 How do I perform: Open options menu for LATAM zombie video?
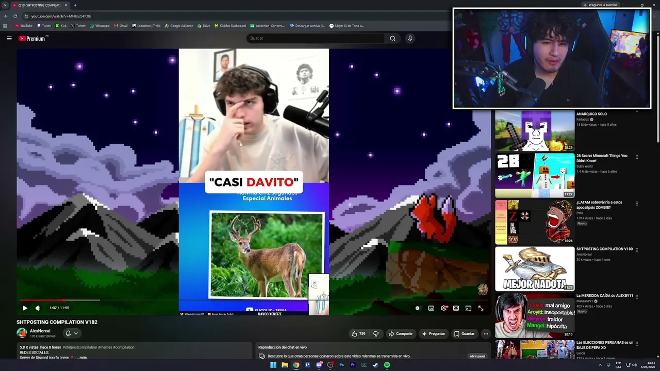point(637,204)
